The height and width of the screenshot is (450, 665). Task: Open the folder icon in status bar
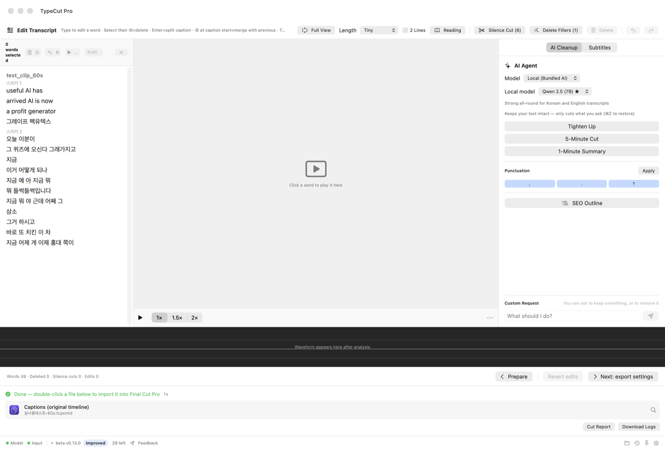pyautogui.click(x=627, y=443)
